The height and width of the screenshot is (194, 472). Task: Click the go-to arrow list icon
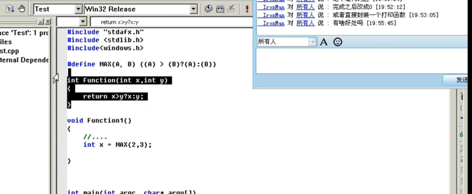pos(10,9)
